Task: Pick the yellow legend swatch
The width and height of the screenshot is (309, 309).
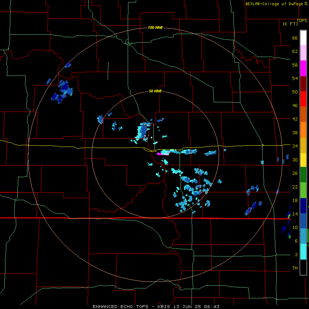Action: [303, 160]
